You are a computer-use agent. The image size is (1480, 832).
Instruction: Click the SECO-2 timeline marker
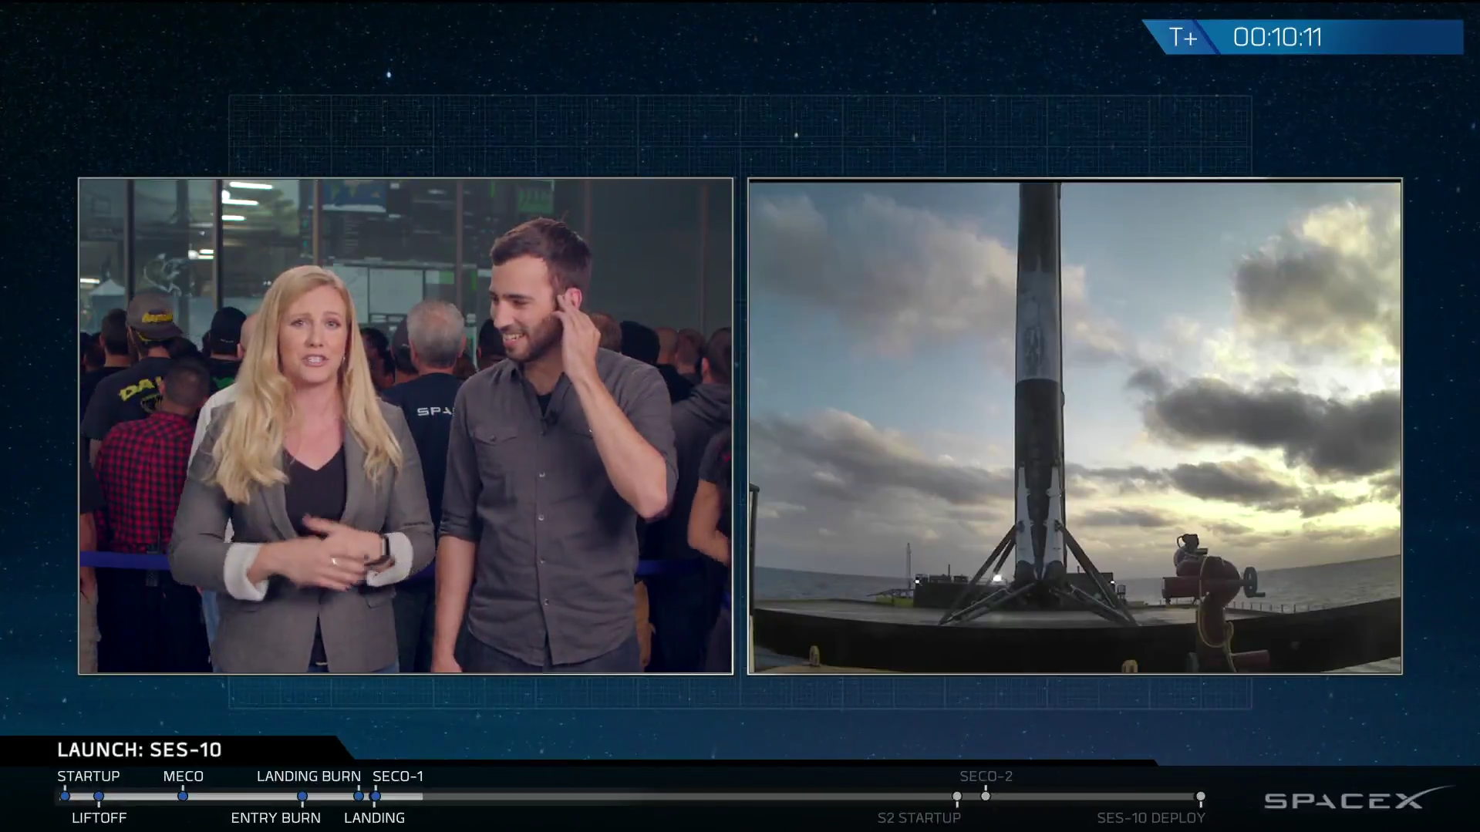[986, 796]
